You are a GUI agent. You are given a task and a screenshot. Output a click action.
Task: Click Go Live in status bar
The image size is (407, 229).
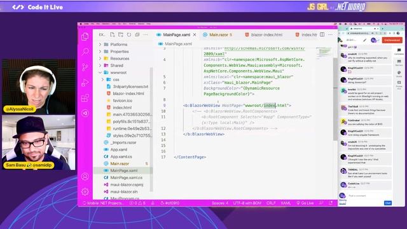point(305,203)
